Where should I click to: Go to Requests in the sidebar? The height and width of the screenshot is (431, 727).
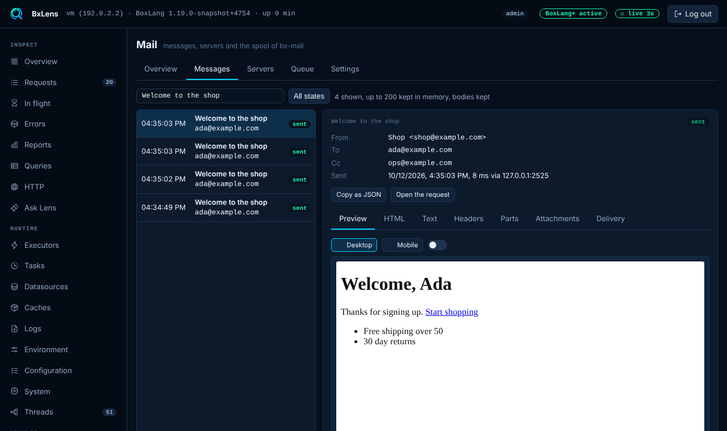coord(63,82)
